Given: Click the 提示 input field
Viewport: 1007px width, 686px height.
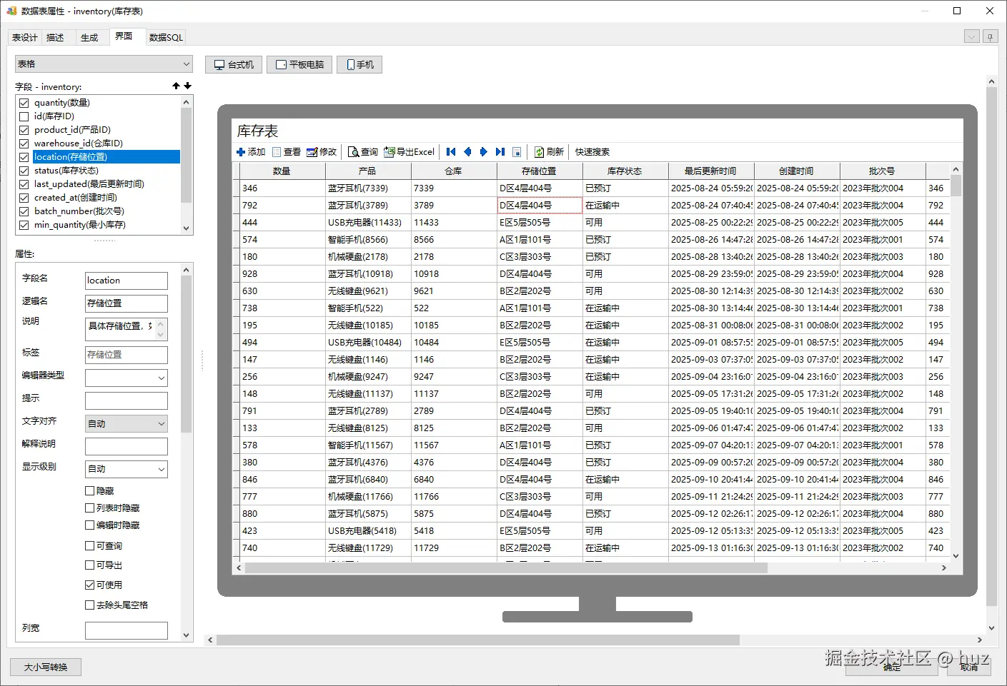Looking at the screenshot, I should 127,400.
